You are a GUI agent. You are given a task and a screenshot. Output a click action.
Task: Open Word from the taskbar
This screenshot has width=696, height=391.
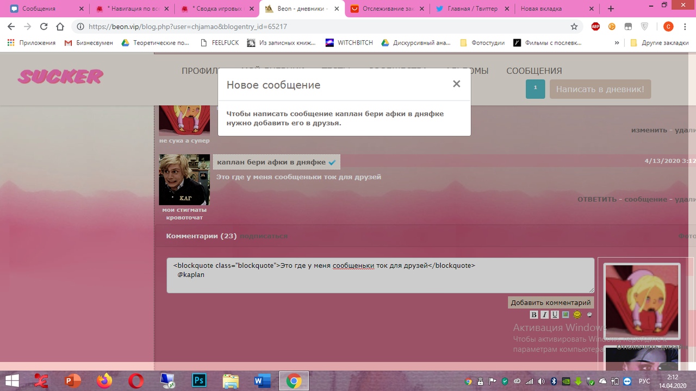point(262,381)
